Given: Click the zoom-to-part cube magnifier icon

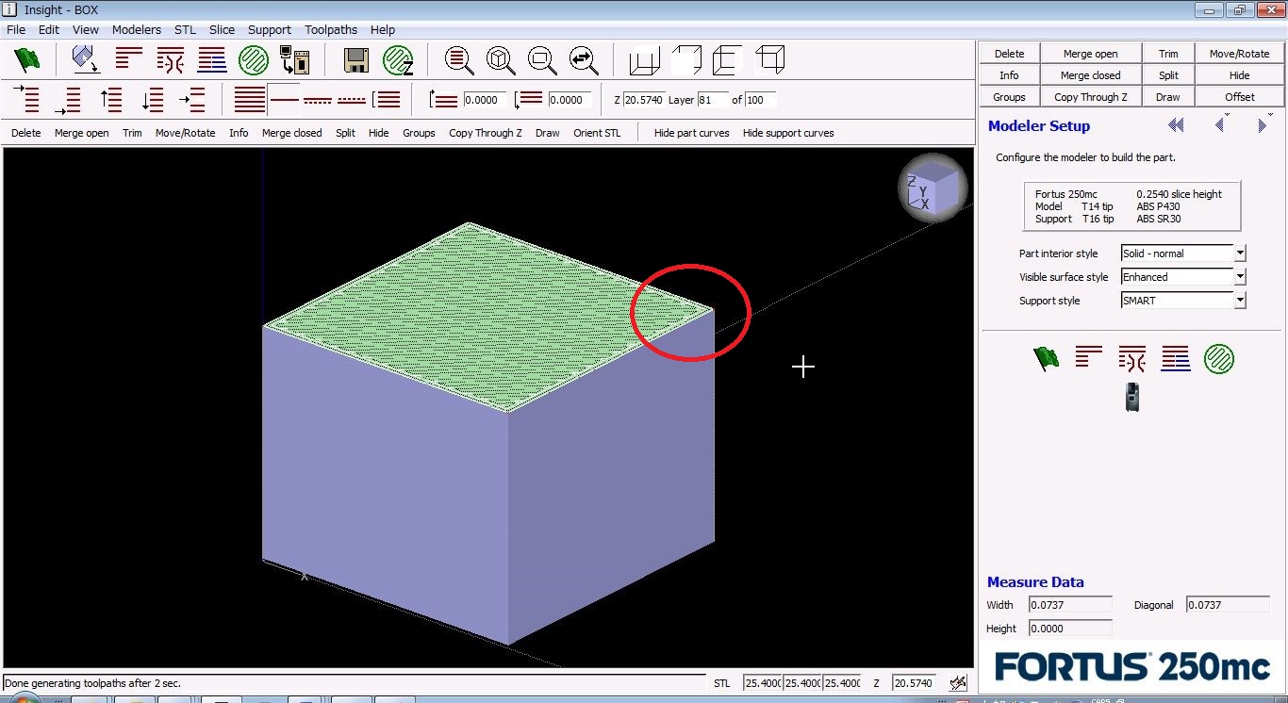Looking at the screenshot, I should tap(500, 60).
